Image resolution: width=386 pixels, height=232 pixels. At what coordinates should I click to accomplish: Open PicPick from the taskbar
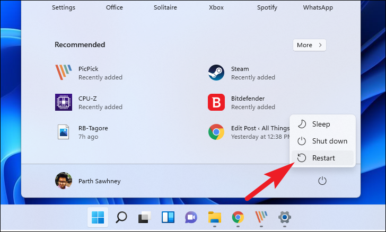pos(261,217)
